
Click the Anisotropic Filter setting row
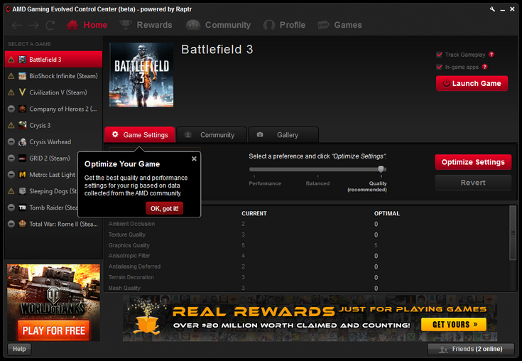[308, 256]
